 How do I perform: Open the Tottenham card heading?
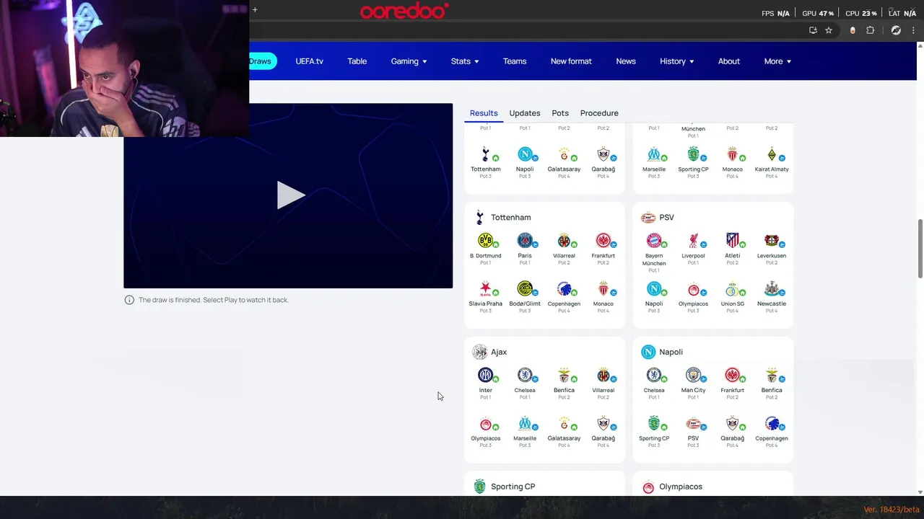point(510,218)
